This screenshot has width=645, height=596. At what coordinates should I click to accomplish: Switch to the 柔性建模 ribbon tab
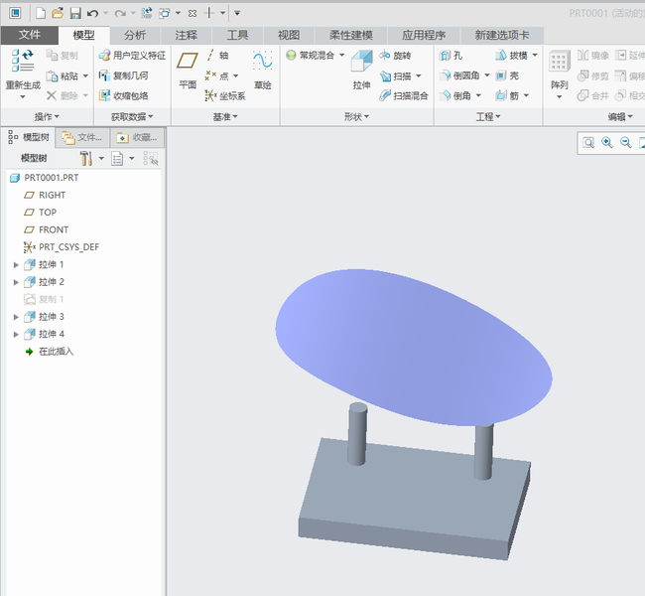coord(351,36)
